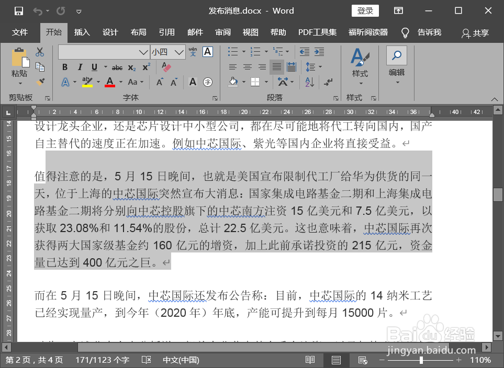Apply character shading (A icon)
The height and width of the screenshot is (368, 504).
pyautogui.click(x=193, y=82)
